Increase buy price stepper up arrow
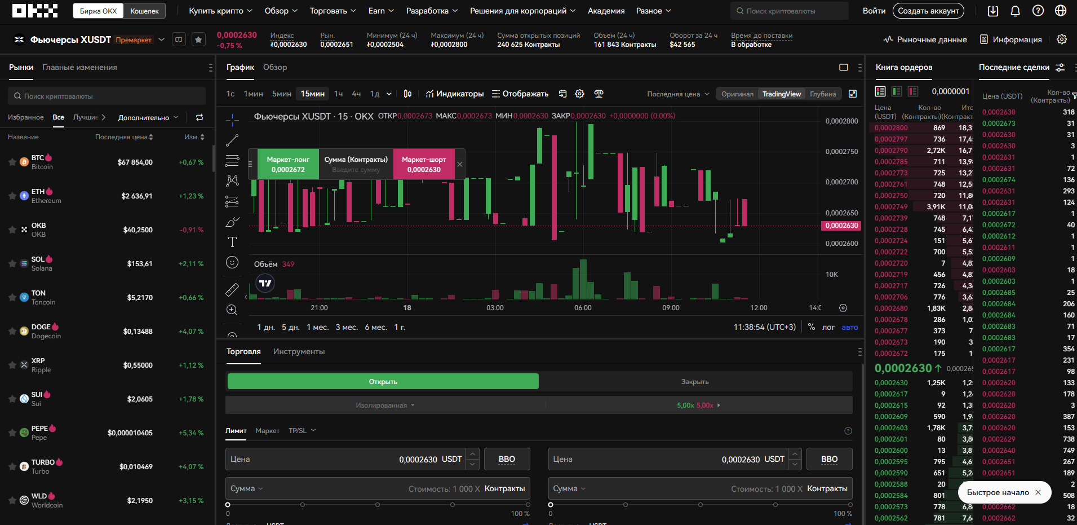This screenshot has width=1077, height=525. 473,454
